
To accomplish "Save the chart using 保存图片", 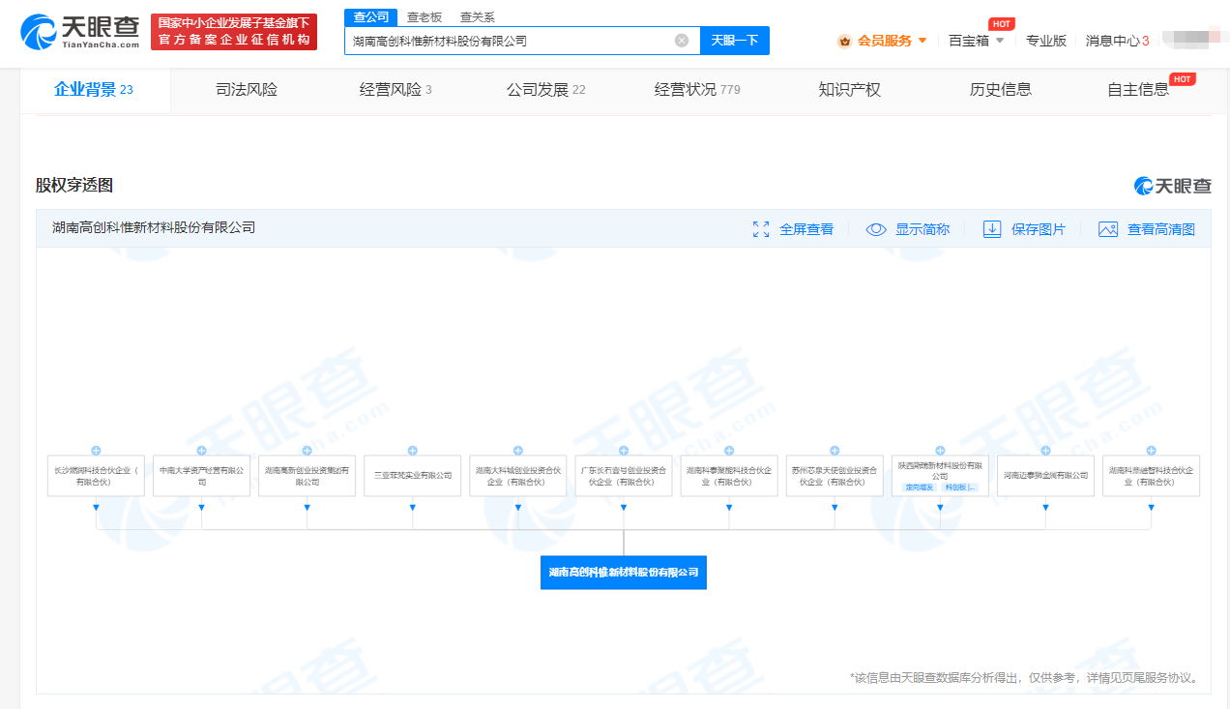I will 1024,229.
